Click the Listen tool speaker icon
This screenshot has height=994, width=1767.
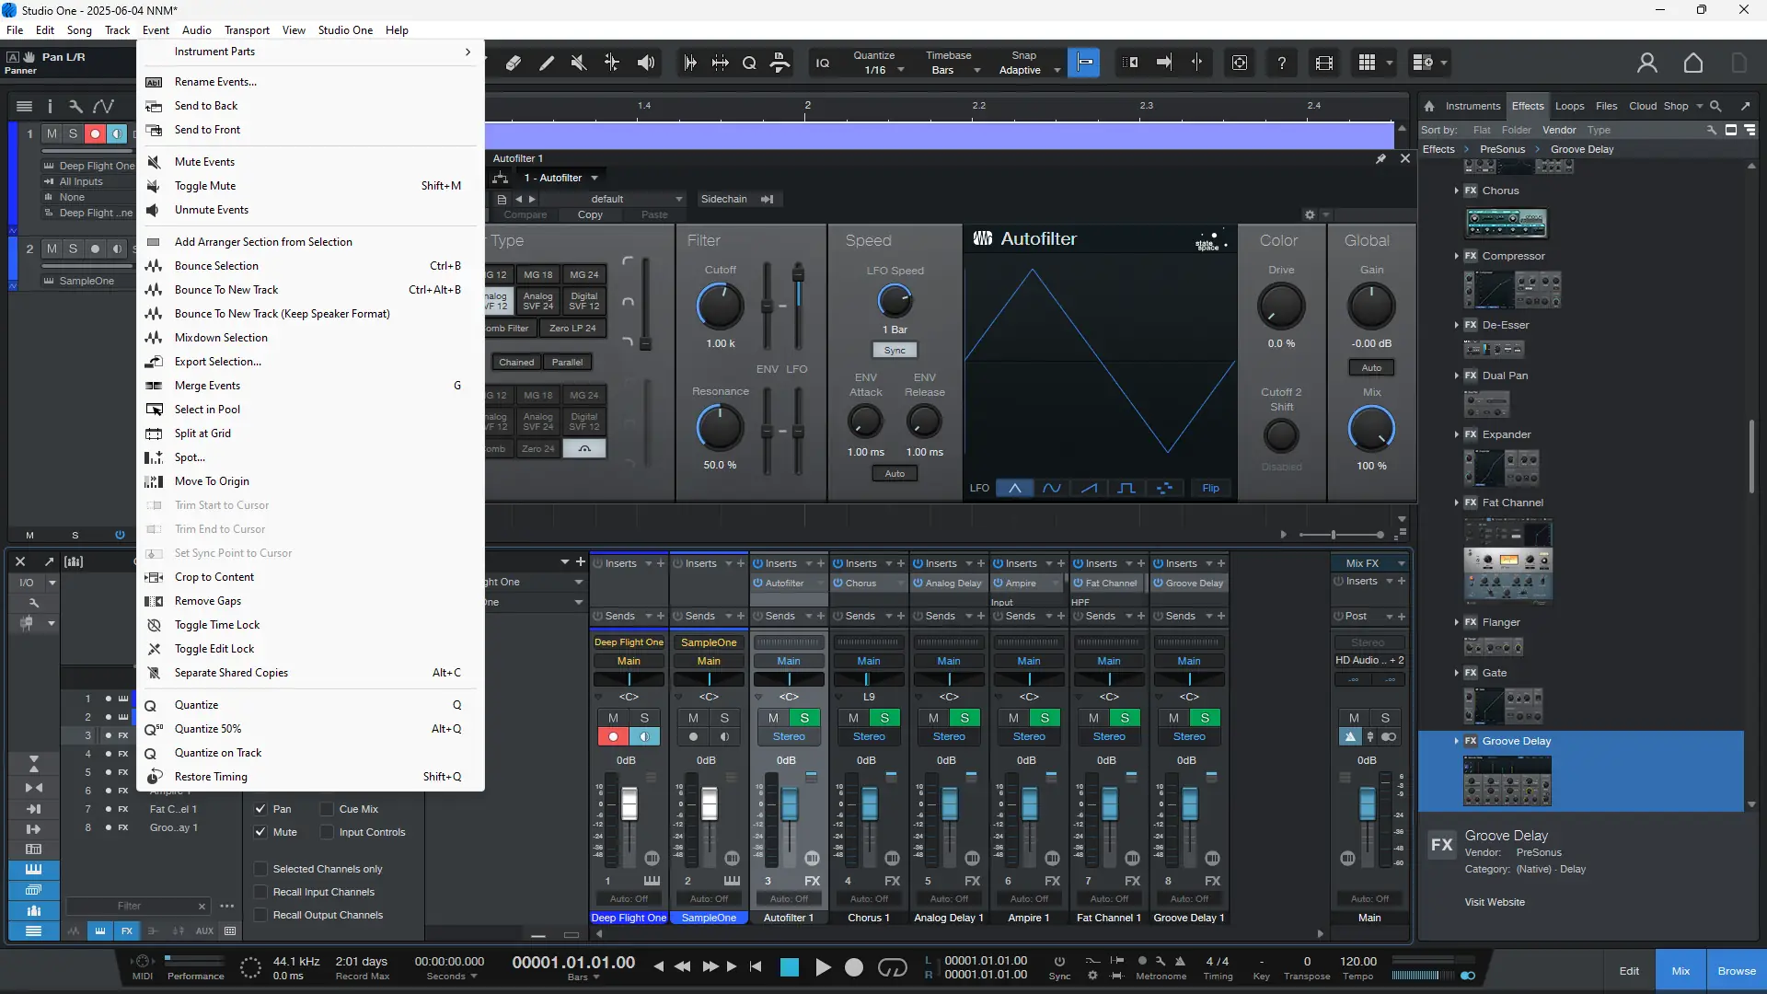(646, 63)
